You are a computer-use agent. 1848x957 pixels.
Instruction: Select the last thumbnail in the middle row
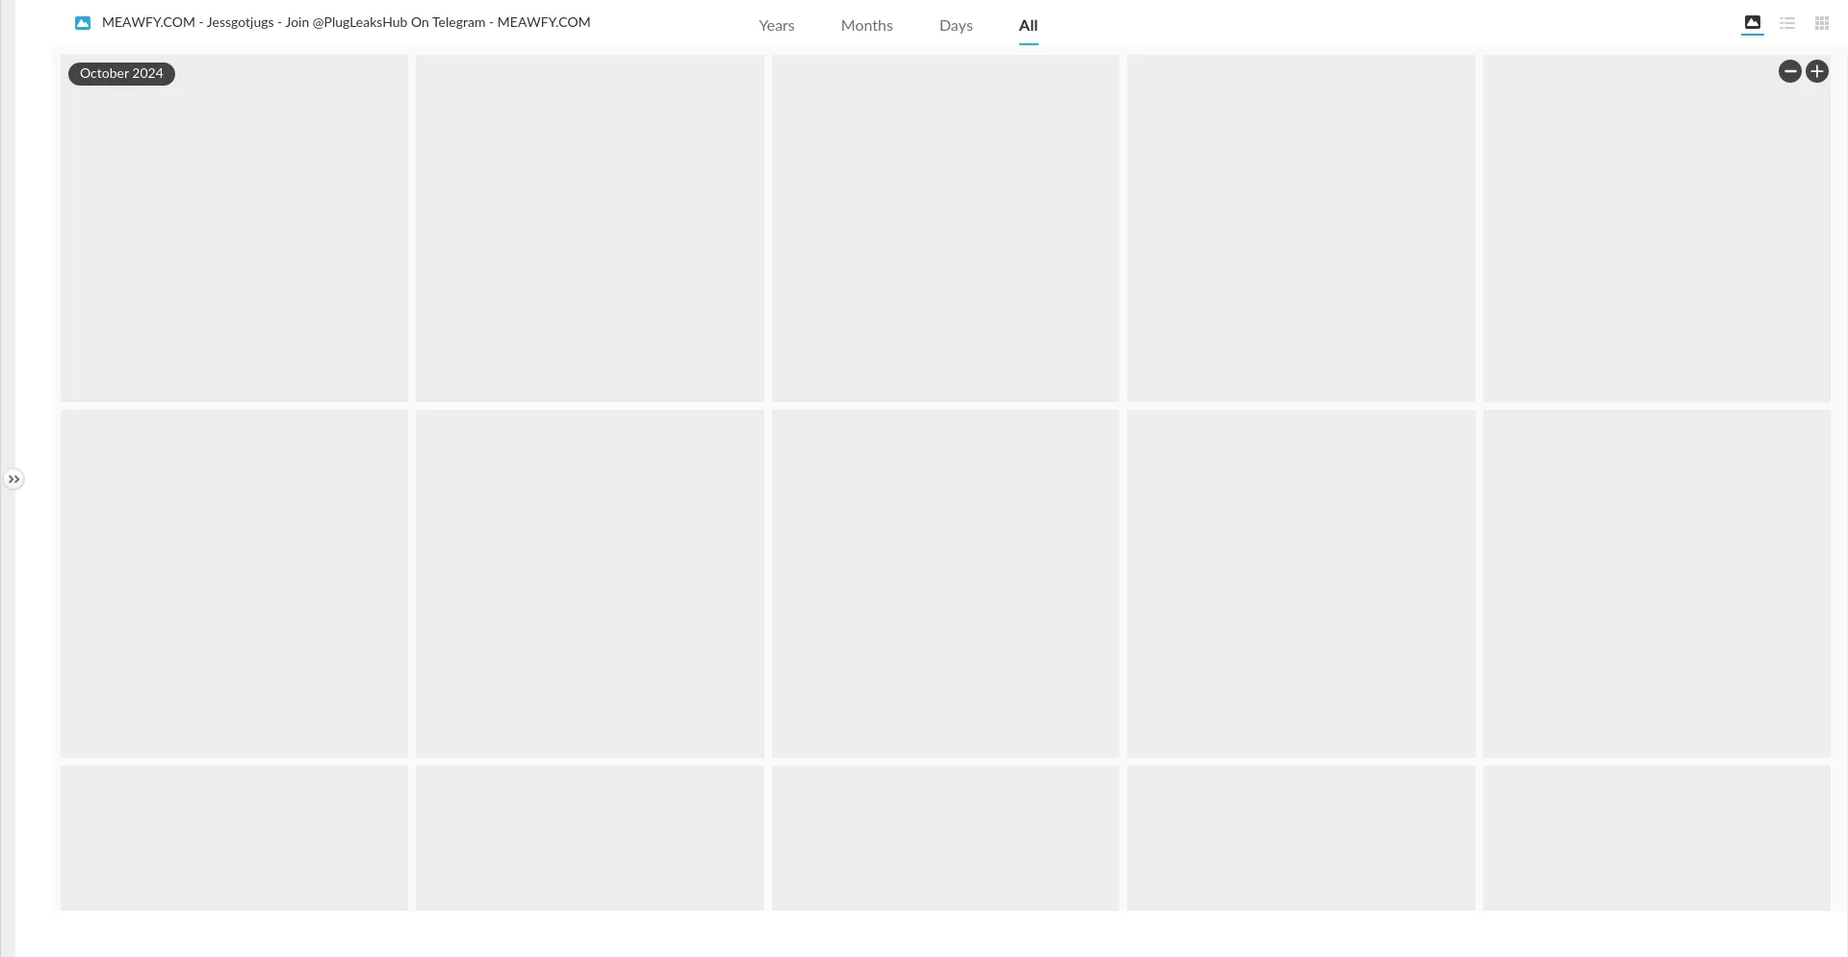(x=1655, y=583)
